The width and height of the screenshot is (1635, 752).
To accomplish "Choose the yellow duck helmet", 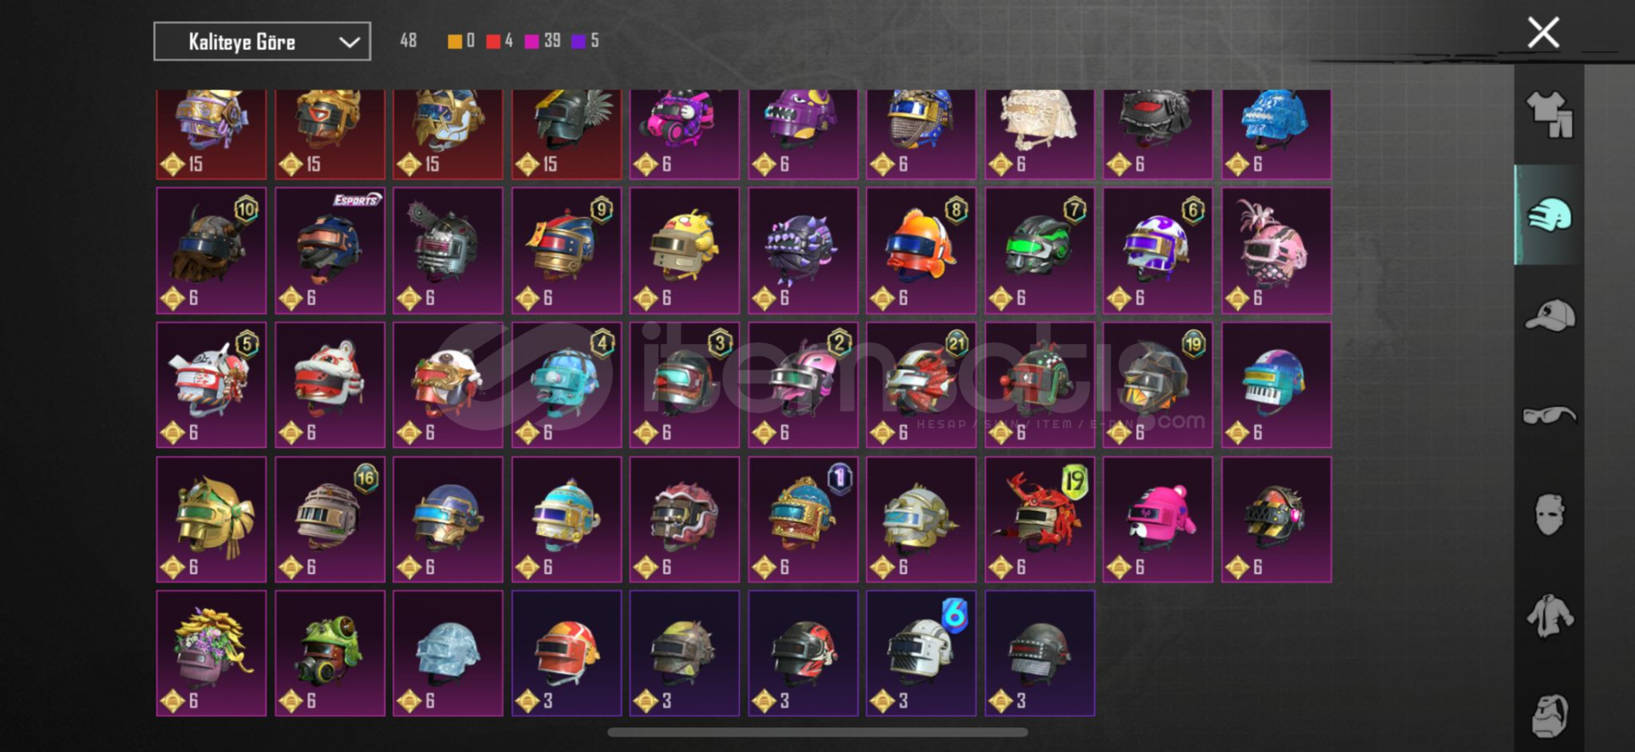I will coord(685,250).
